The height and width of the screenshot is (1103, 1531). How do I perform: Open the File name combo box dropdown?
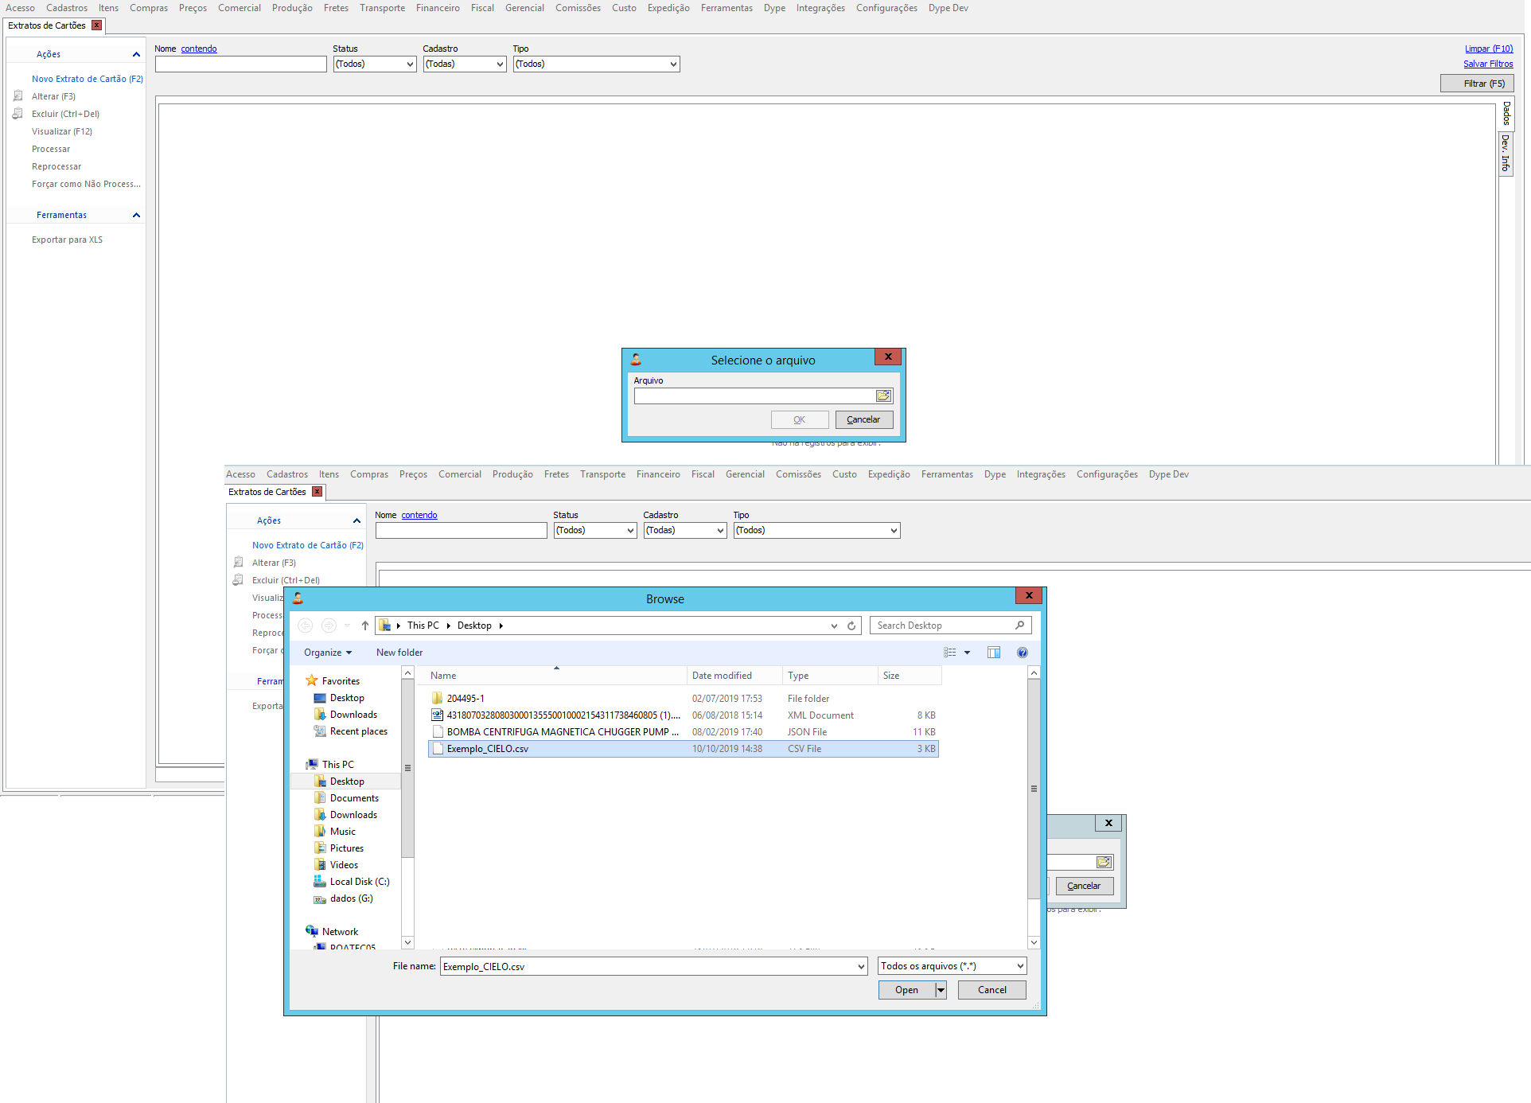(861, 966)
